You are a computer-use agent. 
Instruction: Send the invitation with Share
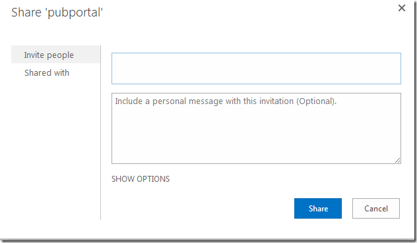(x=318, y=209)
